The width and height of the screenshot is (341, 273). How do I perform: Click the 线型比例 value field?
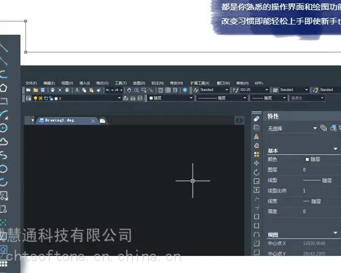coord(322,191)
